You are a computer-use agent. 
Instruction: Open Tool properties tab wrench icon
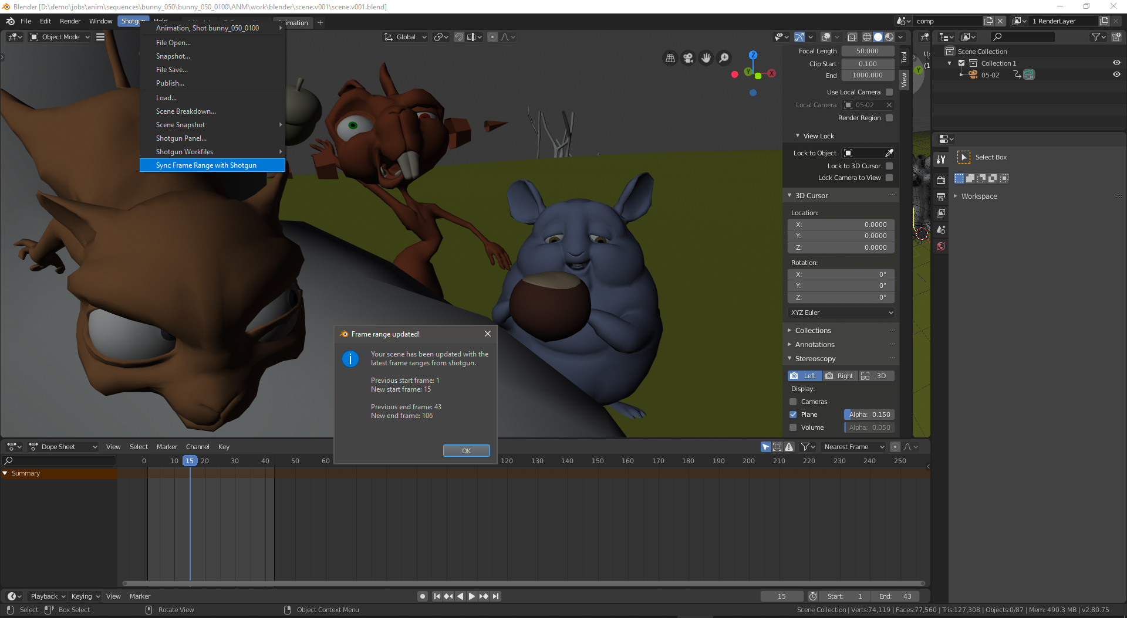(x=941, y=159)
